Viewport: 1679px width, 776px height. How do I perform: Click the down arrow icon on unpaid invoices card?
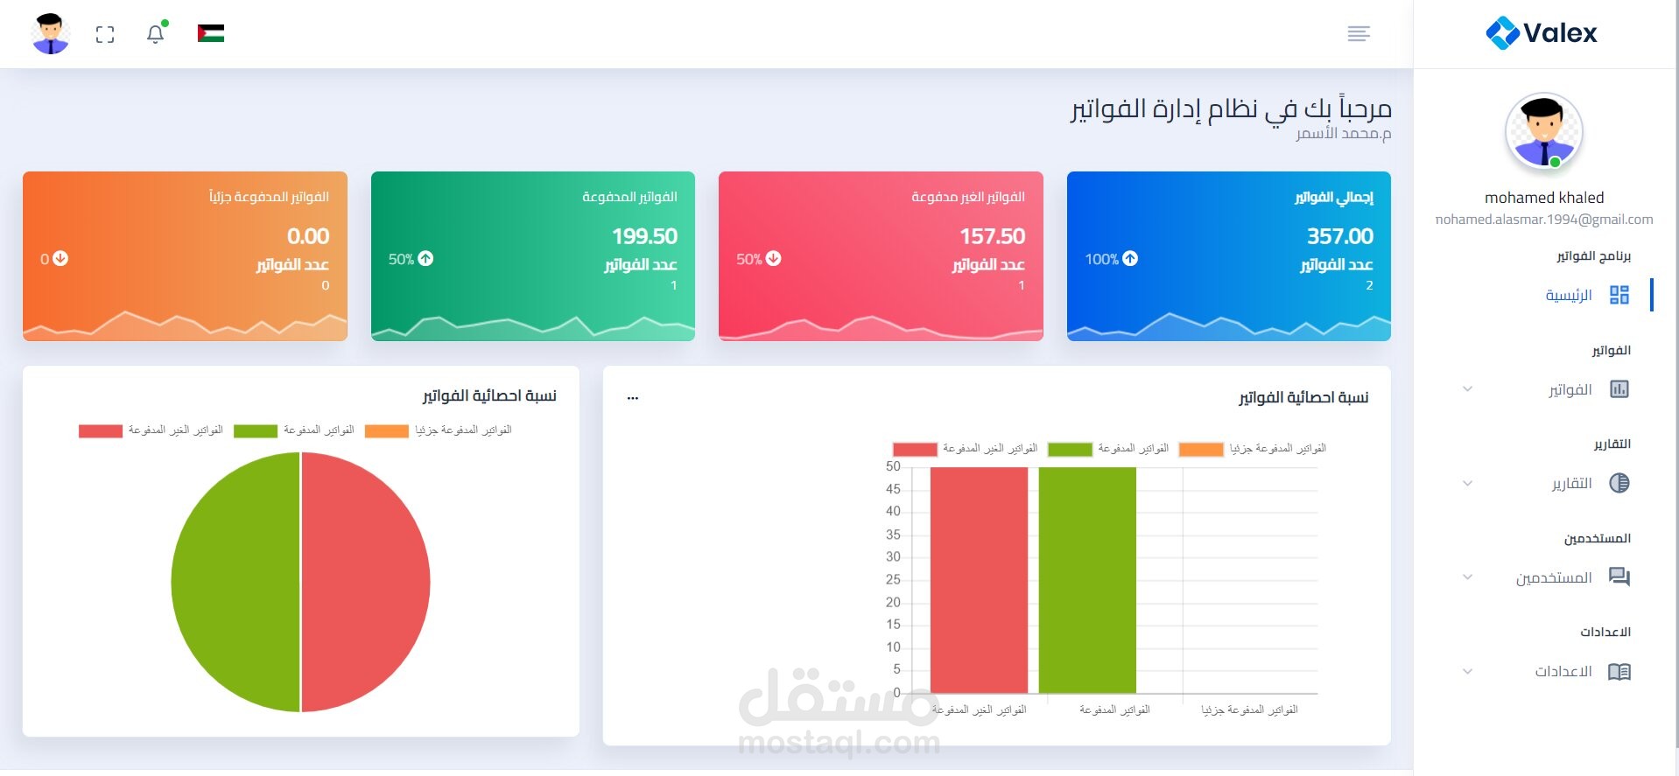773,258
